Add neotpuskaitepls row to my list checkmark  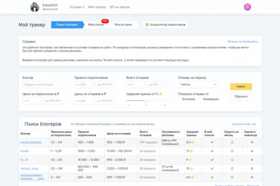[212, 142]
